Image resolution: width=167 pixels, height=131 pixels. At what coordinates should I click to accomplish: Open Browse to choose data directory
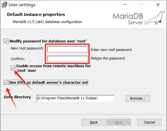click(138, 98)
